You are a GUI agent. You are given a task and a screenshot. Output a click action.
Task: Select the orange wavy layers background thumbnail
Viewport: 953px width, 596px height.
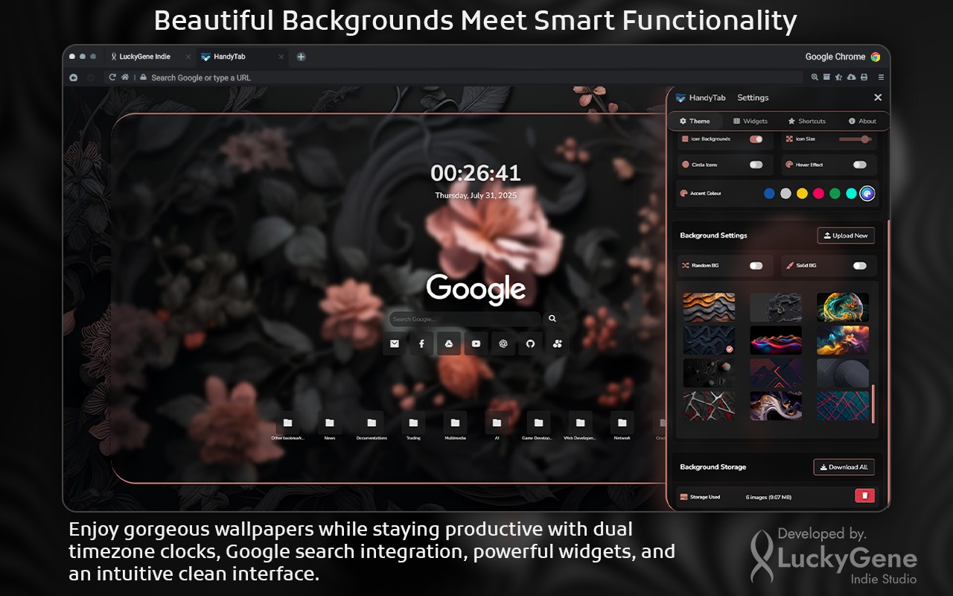click(x=709, y=307)
